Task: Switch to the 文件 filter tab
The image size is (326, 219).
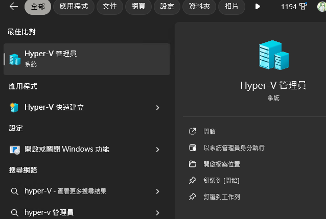Action: (x=109, y=7)
